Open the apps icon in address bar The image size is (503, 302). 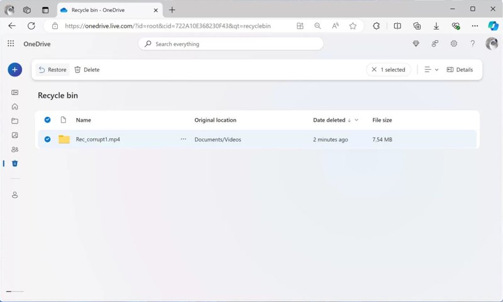(300, 26)
